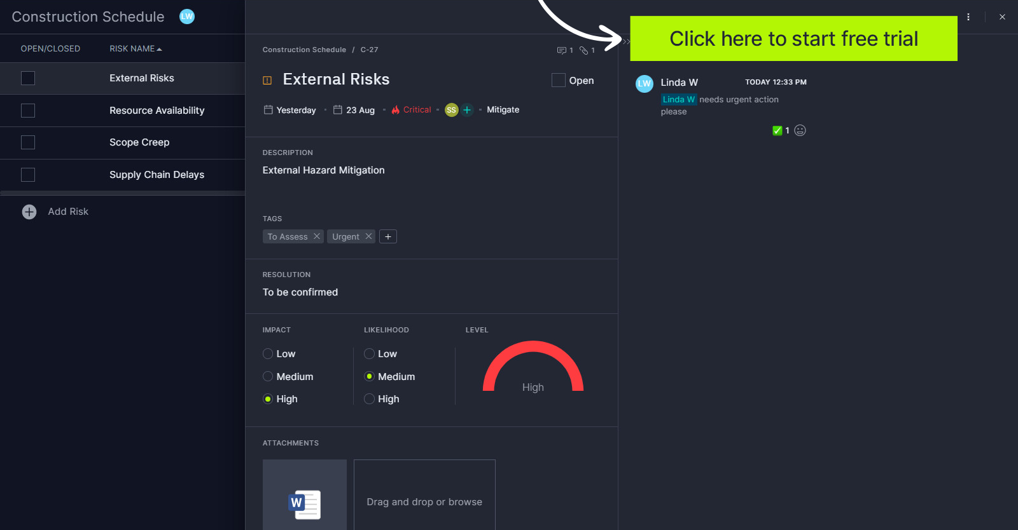Click the orange risk type icon beside External Risks
Viewport: 1018px width, 530px height.
pyautogui.click(x=267, y=80)
